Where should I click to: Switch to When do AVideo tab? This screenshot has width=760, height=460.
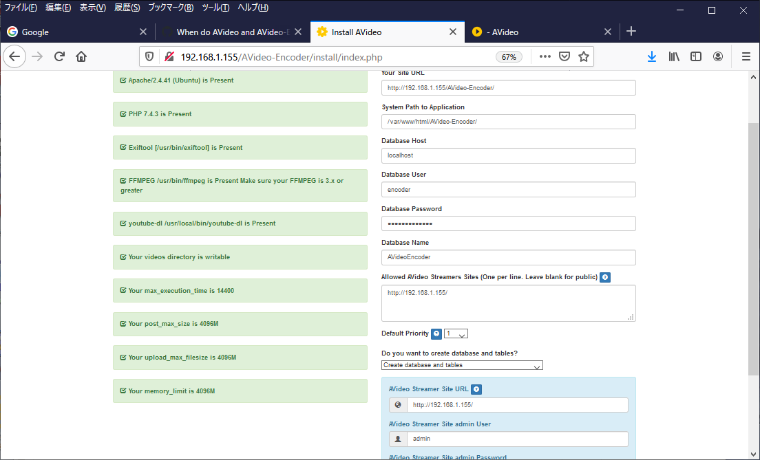pos(233,32)
